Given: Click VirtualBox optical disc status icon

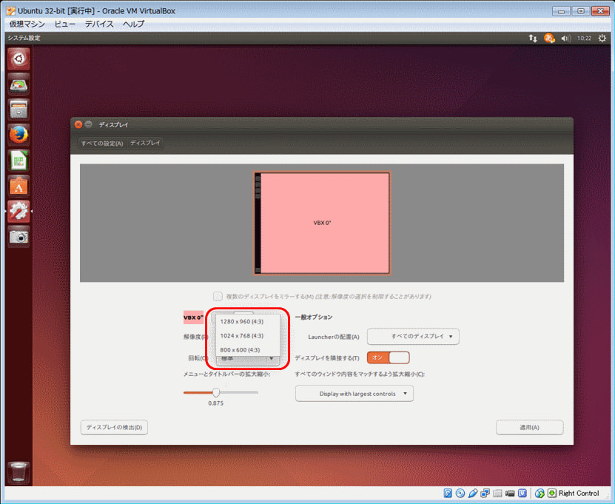Looking at the screenshot, I should pos(460,493).
